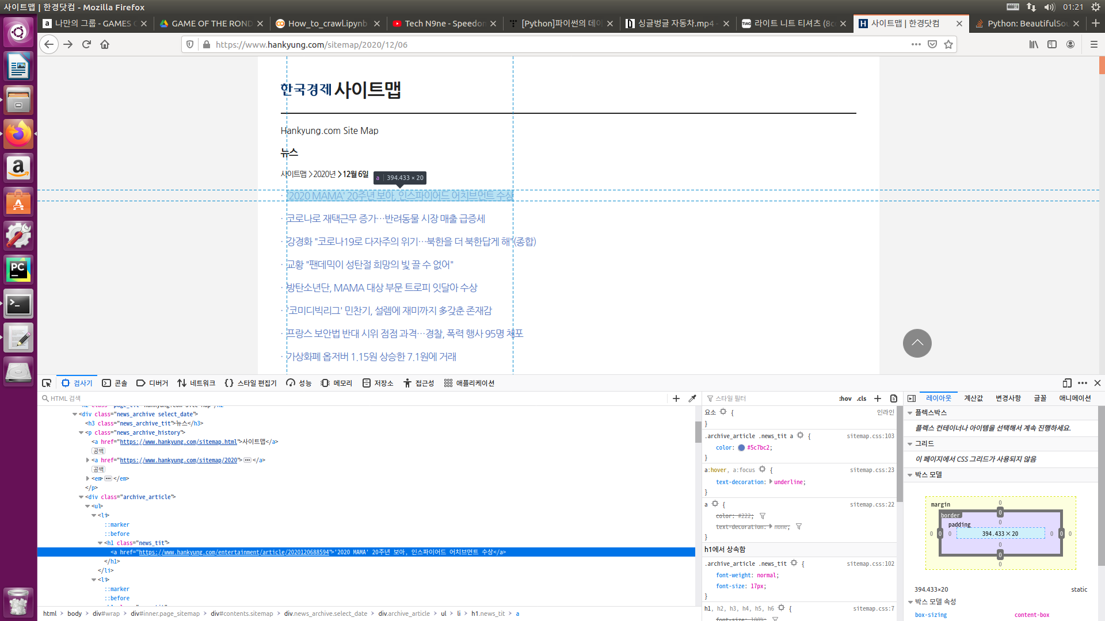1105x621 pixels.
Task: Click the h1.news_tit breadcrumb
Action: click(488, 614)
